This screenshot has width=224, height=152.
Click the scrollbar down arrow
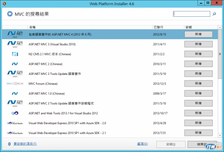pyautogui.click(x=220, y=135)
